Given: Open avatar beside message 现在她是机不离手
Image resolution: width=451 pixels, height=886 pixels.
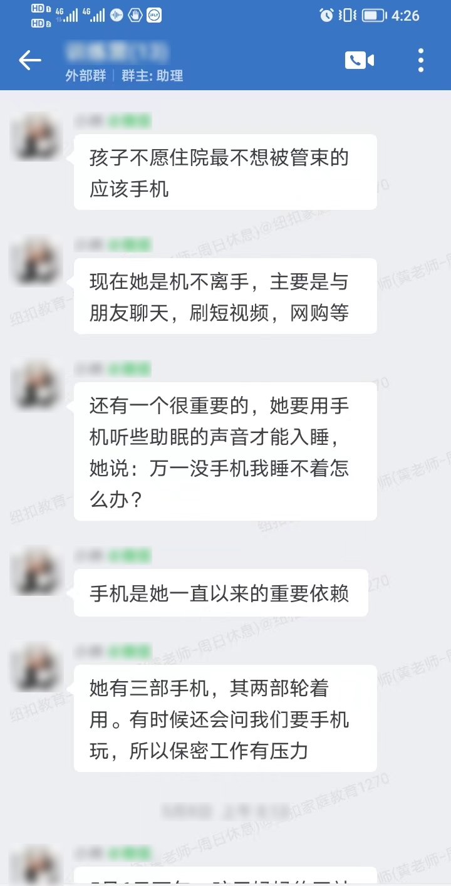Looking at the screenshot, I should pyautogui.click(x=37, y=259).
